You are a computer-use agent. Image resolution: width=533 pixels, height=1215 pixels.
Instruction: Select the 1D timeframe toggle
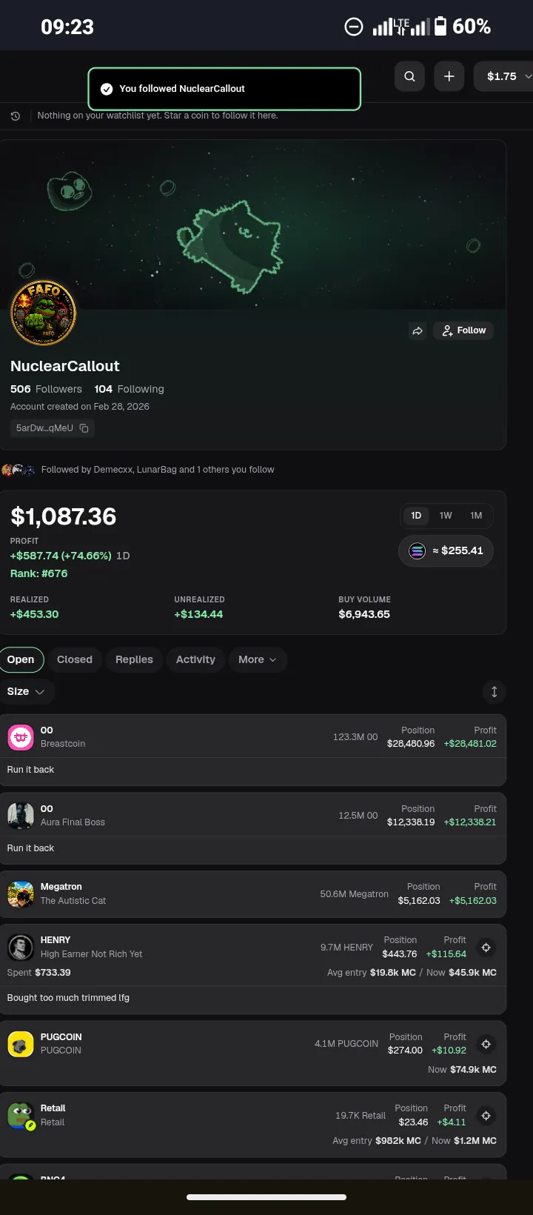point(416,516)
